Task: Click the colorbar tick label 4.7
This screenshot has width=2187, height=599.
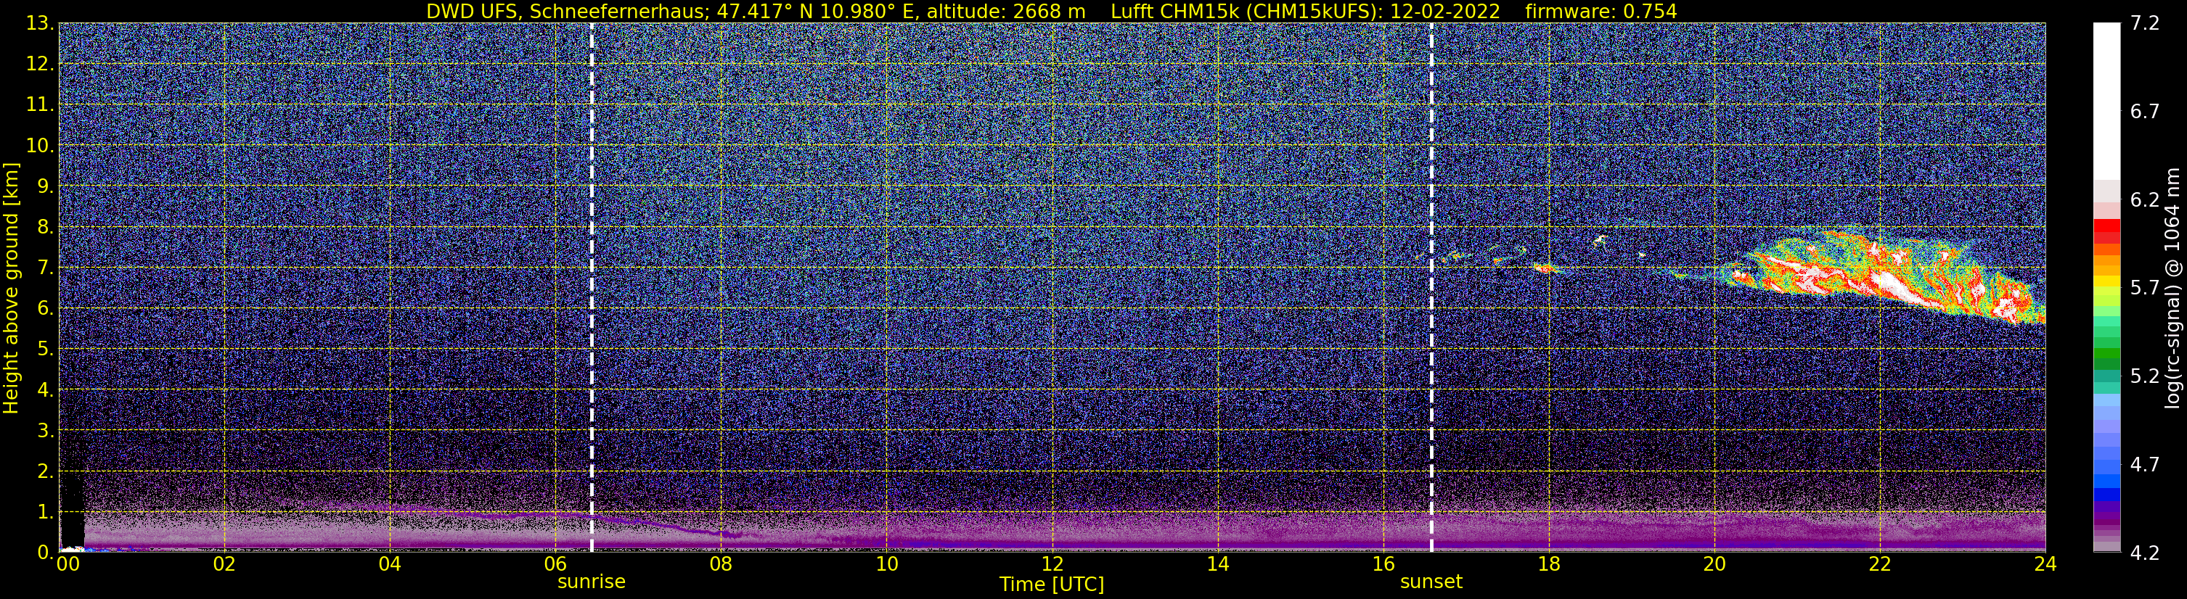Action: [x=2146, y=465]
